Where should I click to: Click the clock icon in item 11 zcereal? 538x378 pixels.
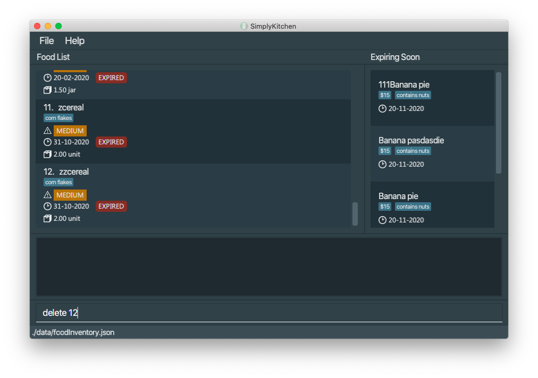click(47, 142)
